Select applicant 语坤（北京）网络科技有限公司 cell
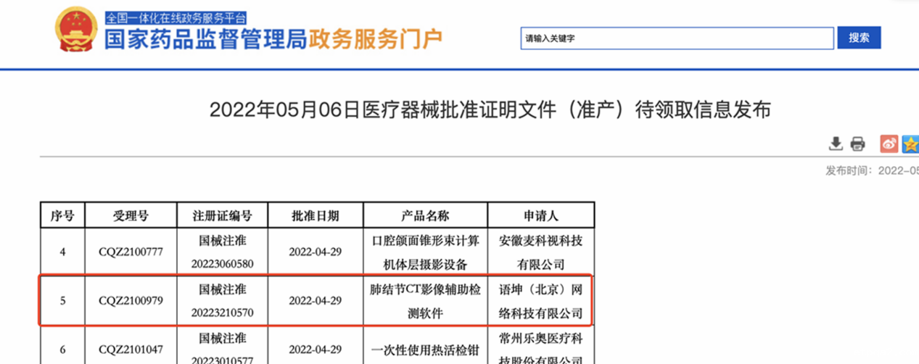 click(540, 301)
